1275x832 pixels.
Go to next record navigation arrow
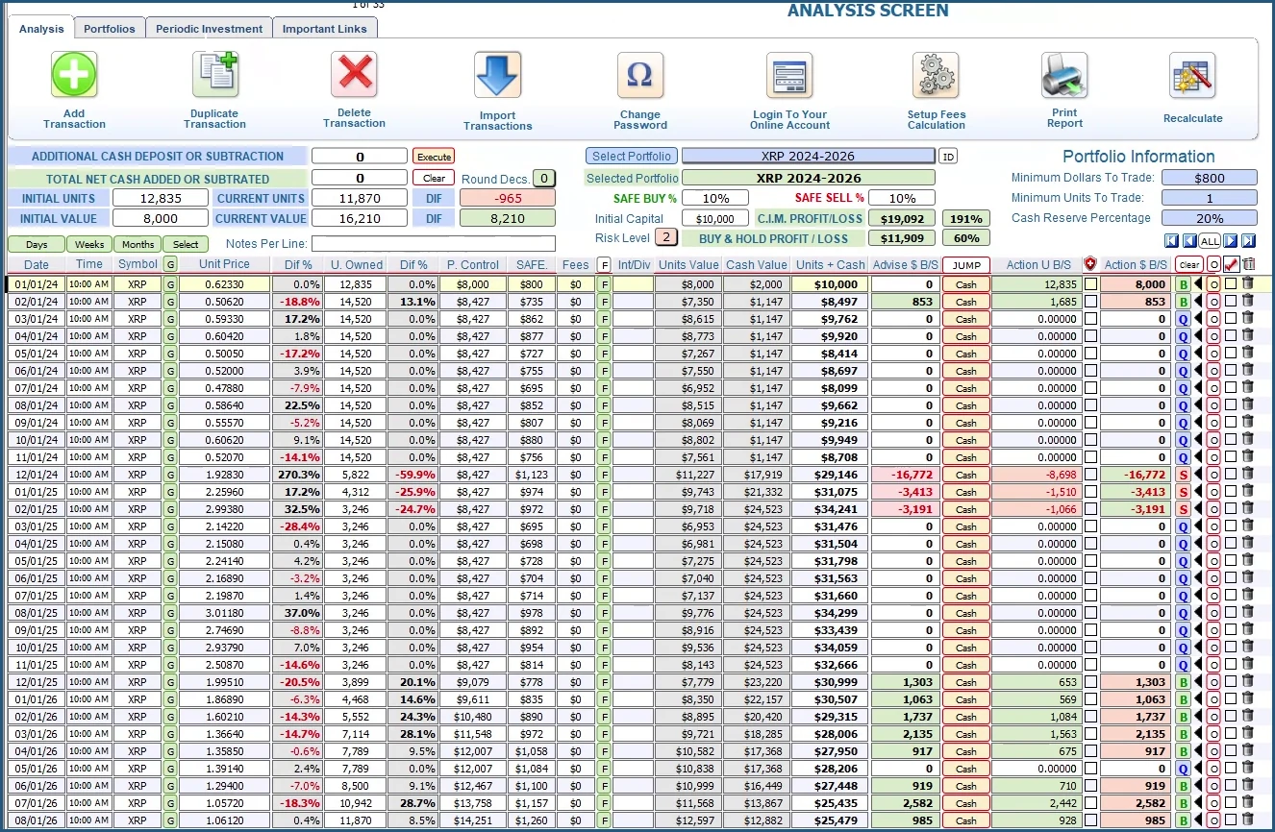[x=1230, y=241]
